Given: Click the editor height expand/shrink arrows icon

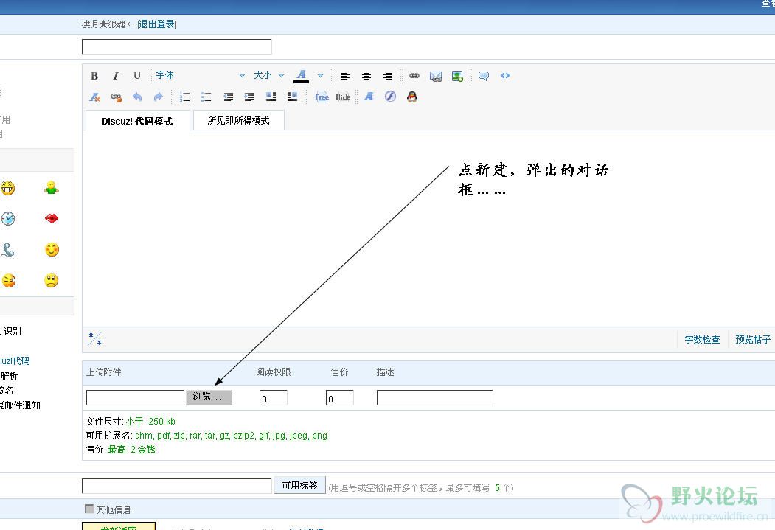Looking at the screenshot, I should 94,339.
